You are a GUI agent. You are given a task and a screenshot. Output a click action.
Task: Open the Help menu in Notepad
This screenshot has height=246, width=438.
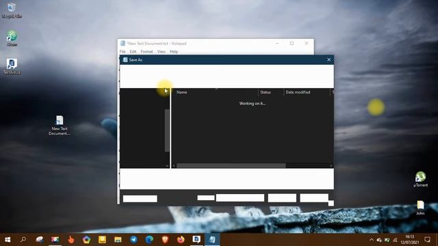pyautogui.click(x=174, y=52)
